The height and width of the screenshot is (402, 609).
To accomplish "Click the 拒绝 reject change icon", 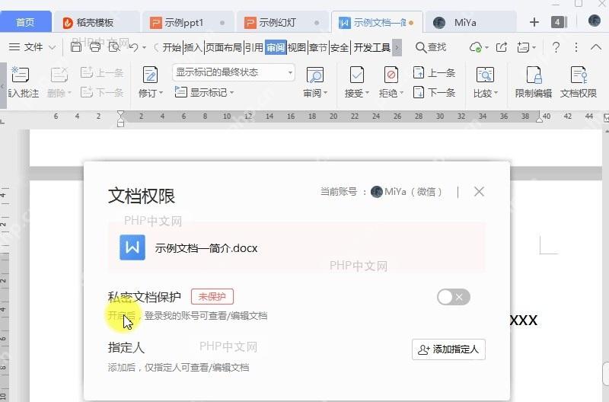I will 391,75.
